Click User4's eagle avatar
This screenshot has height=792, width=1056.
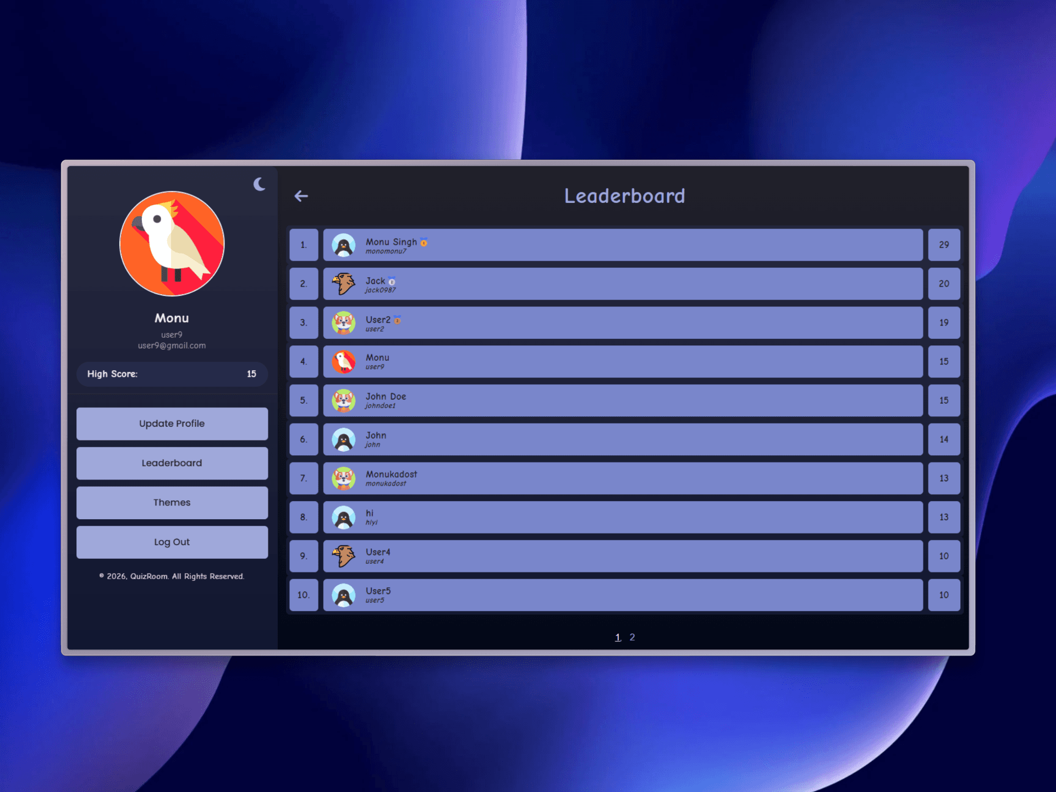click(344, 556)
